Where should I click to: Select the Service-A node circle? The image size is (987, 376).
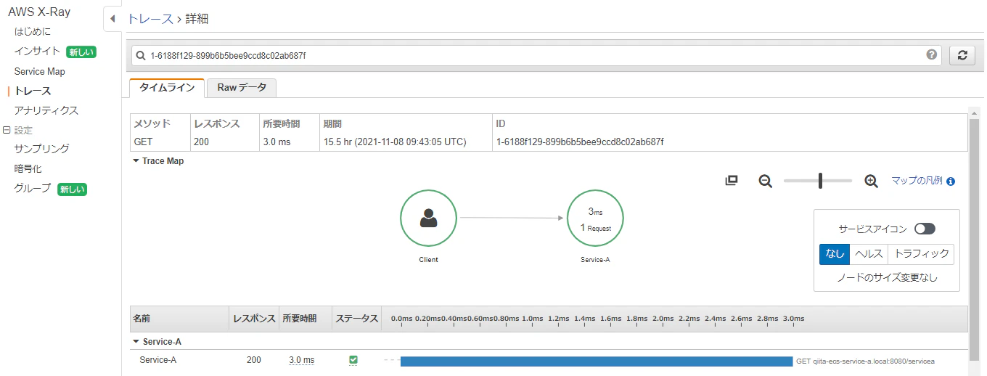click(595, 218)
